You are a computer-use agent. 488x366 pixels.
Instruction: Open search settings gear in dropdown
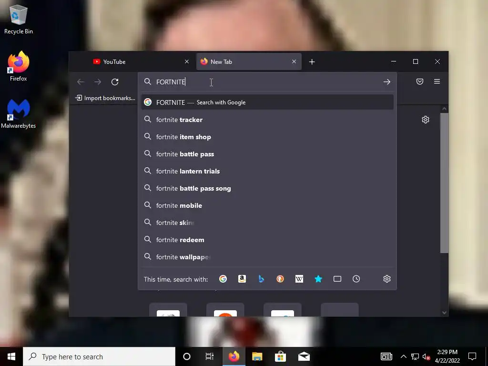point(387,279)
